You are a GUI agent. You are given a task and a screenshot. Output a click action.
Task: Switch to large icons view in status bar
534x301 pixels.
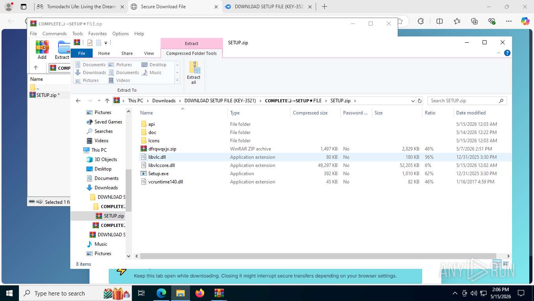pos(506,264)
